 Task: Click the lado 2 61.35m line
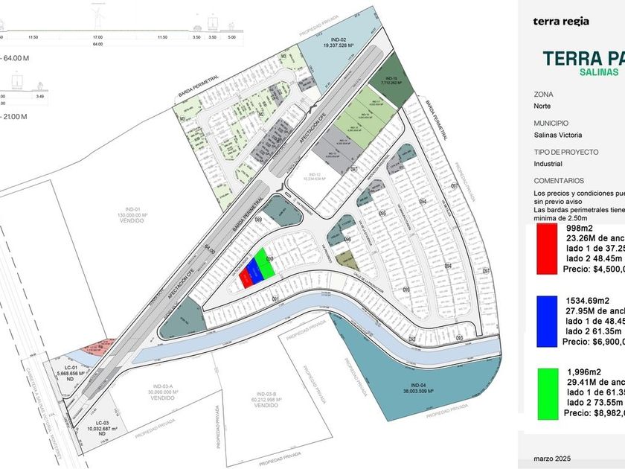593,331
